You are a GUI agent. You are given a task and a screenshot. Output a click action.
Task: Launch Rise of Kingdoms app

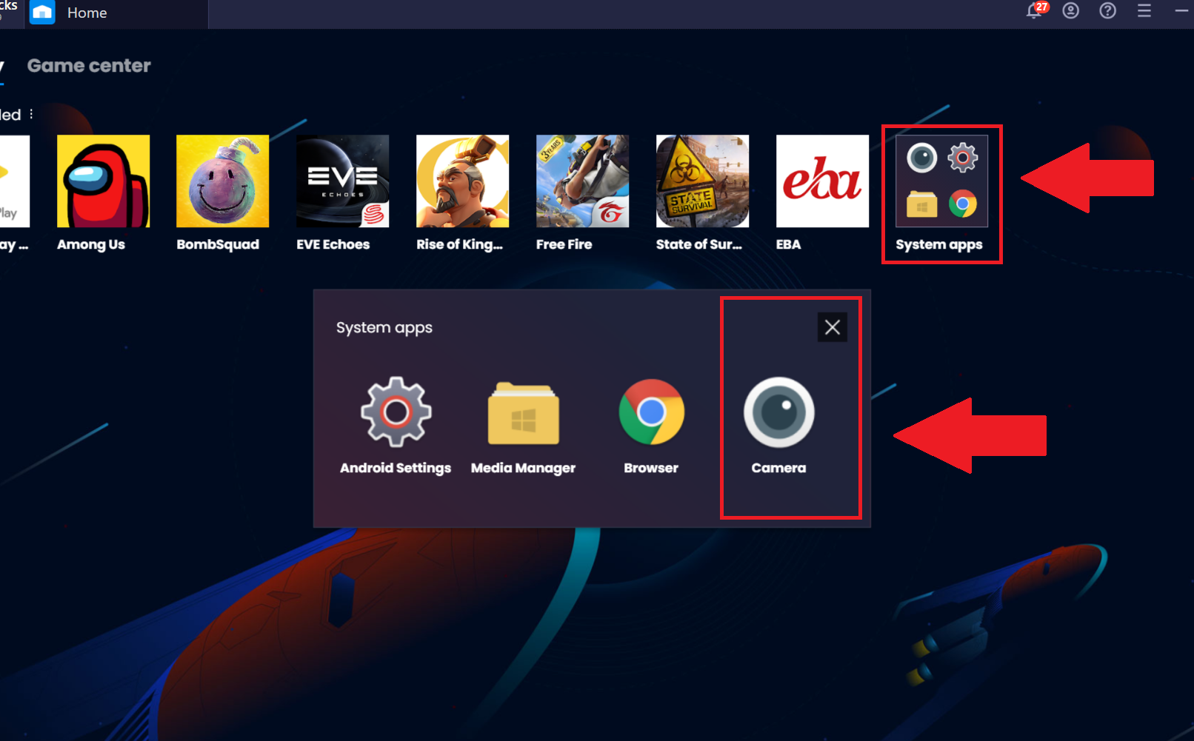pos(462,181)
